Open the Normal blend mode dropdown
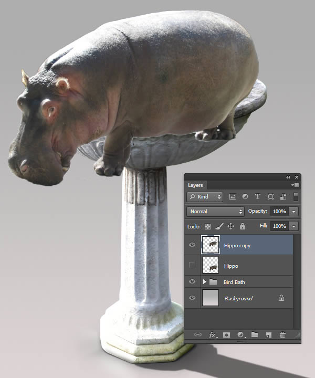315x378 pixels. (215, 212)
